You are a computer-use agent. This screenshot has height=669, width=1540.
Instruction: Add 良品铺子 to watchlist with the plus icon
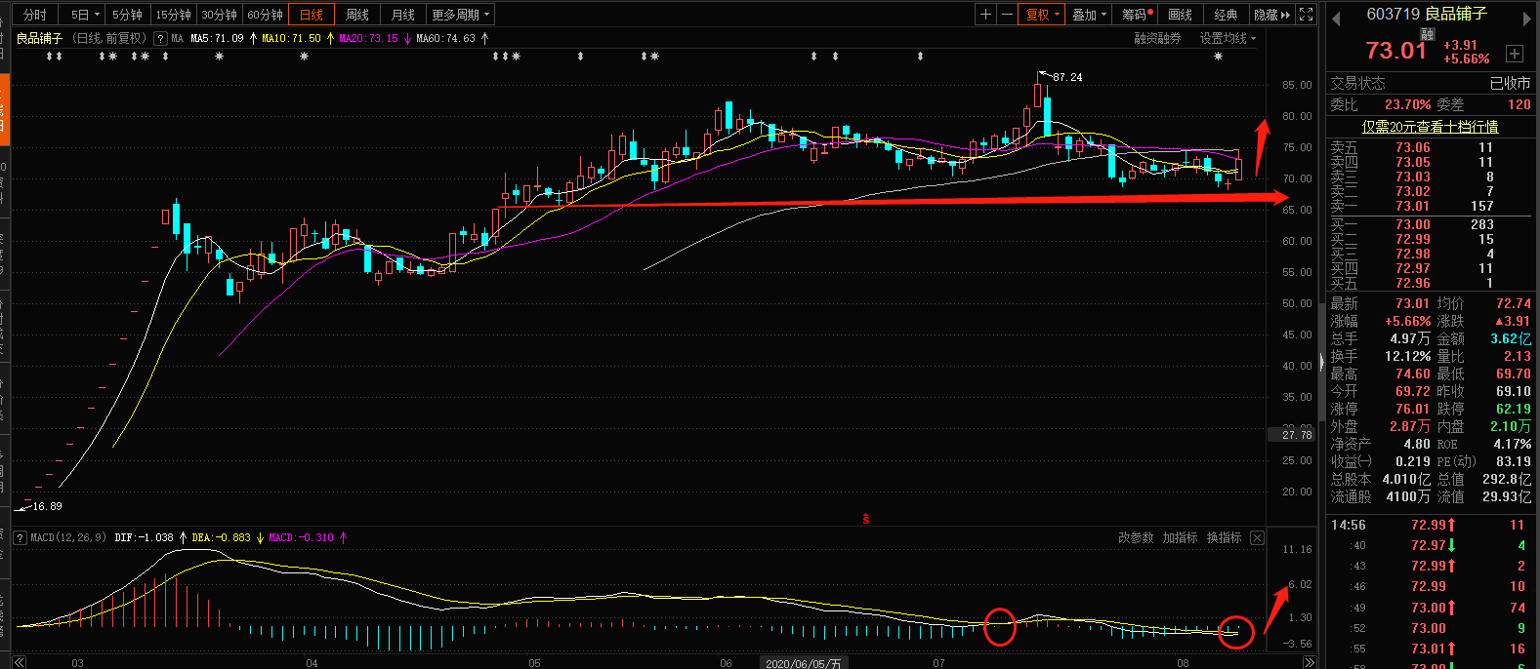pos(1515,54)
